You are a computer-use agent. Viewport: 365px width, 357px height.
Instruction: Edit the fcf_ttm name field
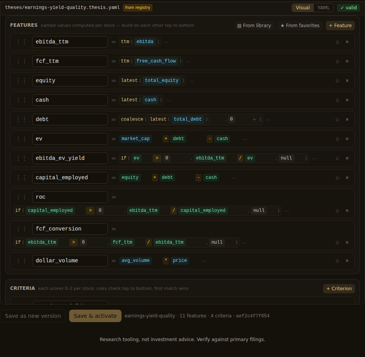70,61
